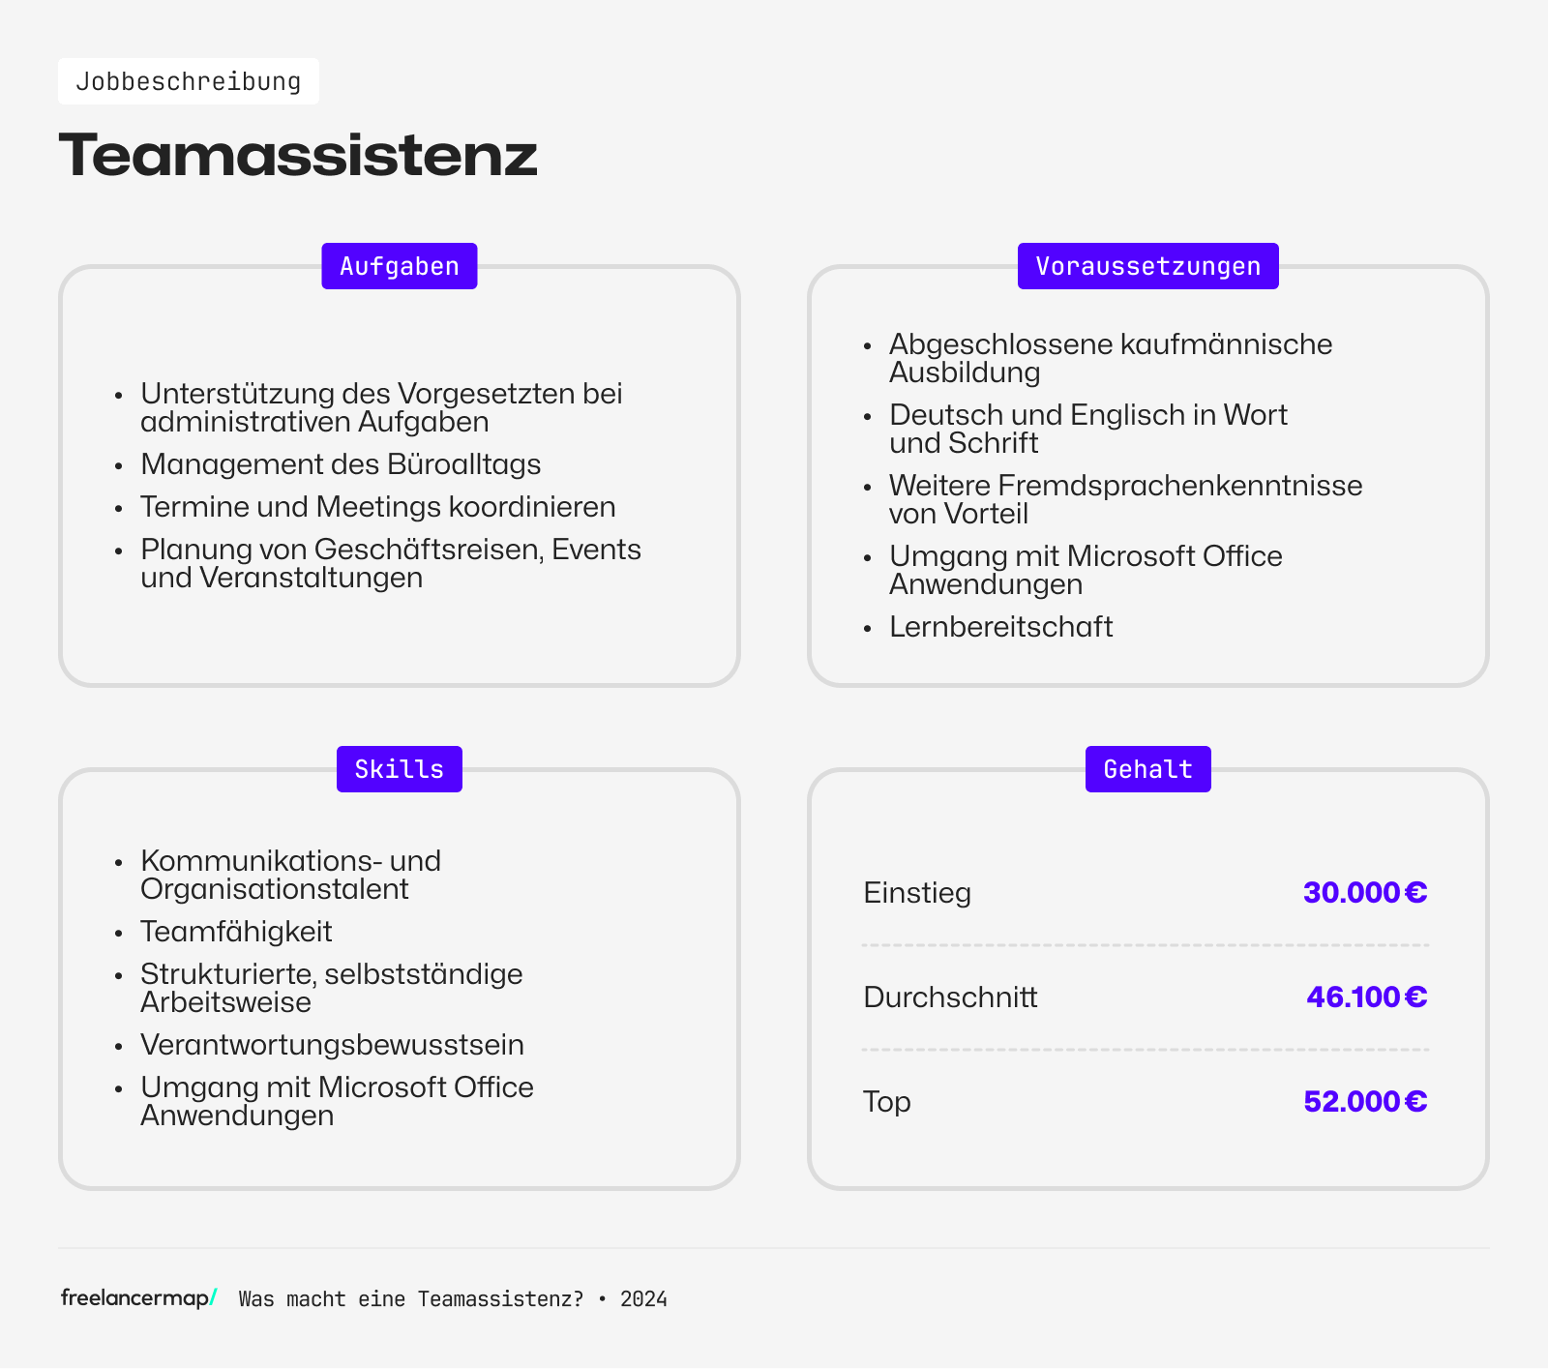This screenshot has height=1369, width=1548.
Task: Click "Termine und Meetings koordinieren" item
Action: (x=378, y=507)
